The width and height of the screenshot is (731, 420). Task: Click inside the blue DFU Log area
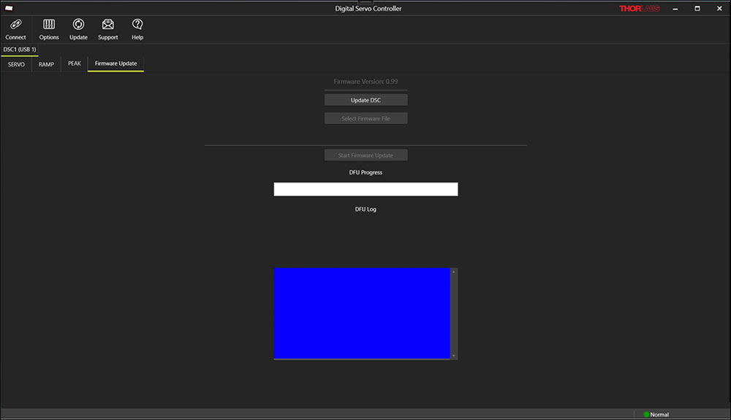click(x=362, y=313)
